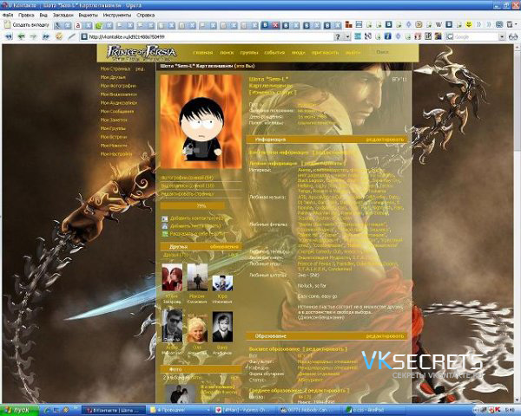Click the Facebook 'f' bookmark icon

[387, 36]
